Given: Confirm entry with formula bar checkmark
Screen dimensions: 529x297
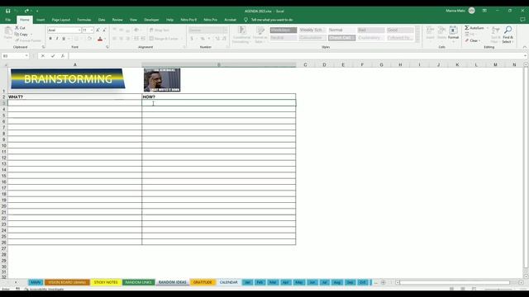Looking at the screenshot, I should pyautogui.click(x=53, y=56).
